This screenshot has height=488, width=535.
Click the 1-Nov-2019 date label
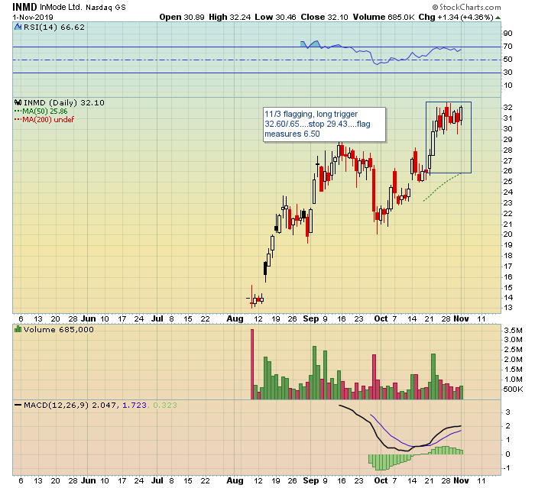pos(33,18)
